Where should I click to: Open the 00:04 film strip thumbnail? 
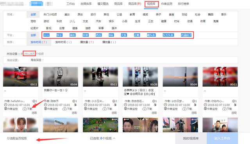point(61,76)
